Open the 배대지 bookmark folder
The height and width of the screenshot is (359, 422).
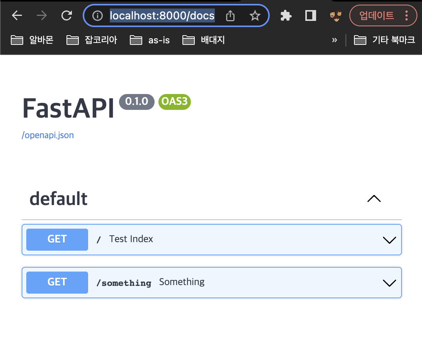point(203,40)
